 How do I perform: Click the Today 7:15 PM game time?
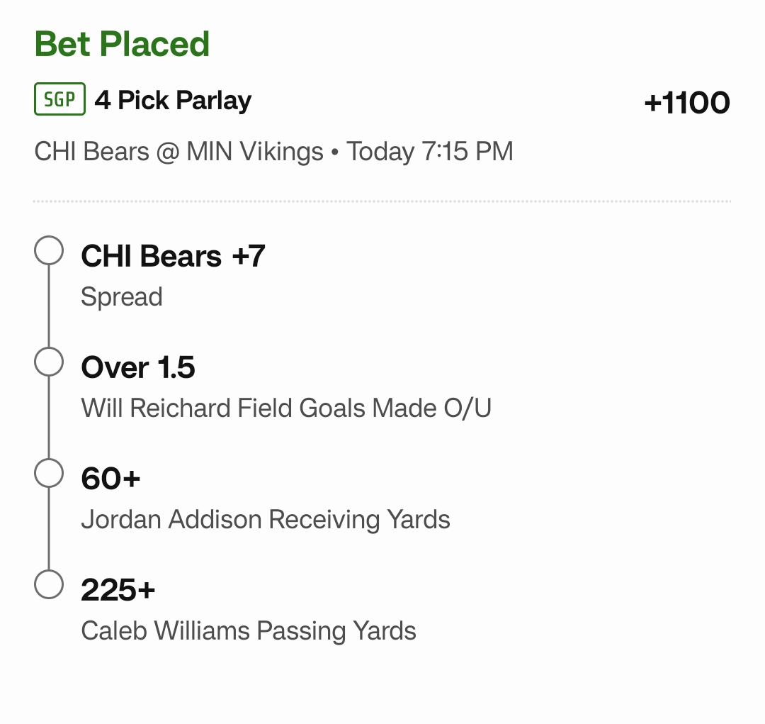coord(430,152)
